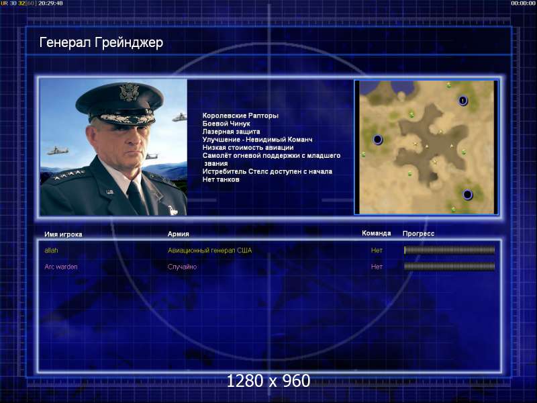Click army 'Авиационный генерал США'
This screenshot has height=403, width=537.
pyautogui.click(x=209, y=251)
